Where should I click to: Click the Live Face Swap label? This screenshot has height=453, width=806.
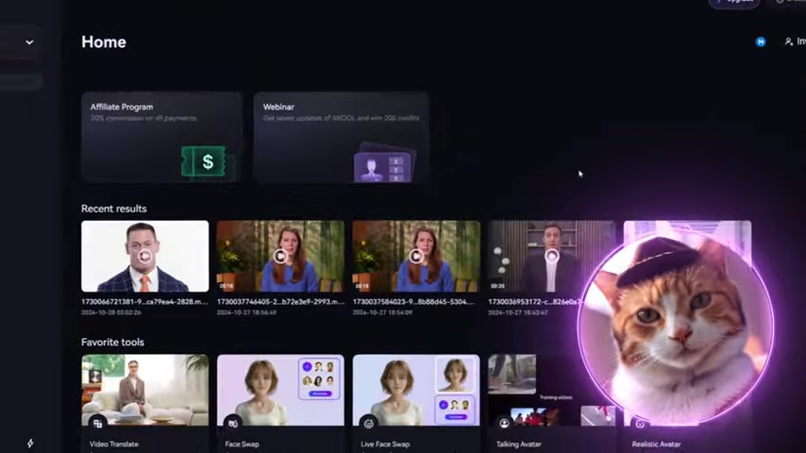click(385, 445)
